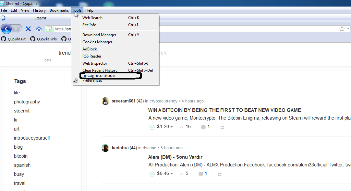The image size is (351, 191).
Task: Open the View menu
Action: pyautogui.click(x=25, y=10)
